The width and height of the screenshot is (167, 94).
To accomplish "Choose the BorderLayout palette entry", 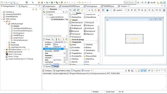I will point(75,25).
